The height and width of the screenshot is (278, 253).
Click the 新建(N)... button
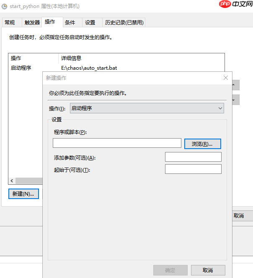coord(23,194)
